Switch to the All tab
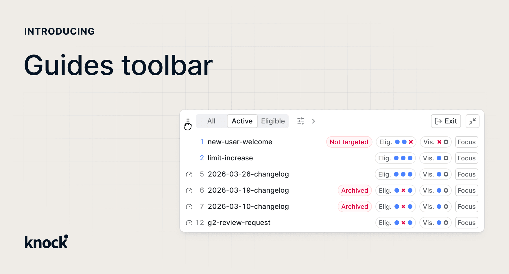Image resolution: width=509 pixels, height=274 pixels. point(211,121)
